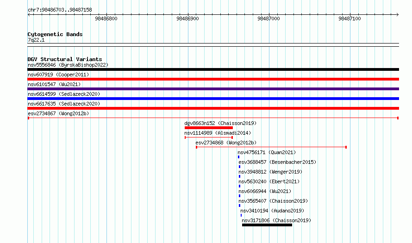Open nsv3565407 (Chaisson2019) label
The height and width of the screenshot is (243, 412).
click(x=273, y=201)
